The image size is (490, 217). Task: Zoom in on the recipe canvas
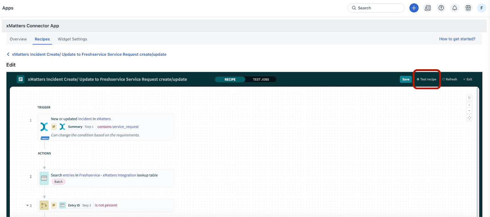(x=469, y=105)
